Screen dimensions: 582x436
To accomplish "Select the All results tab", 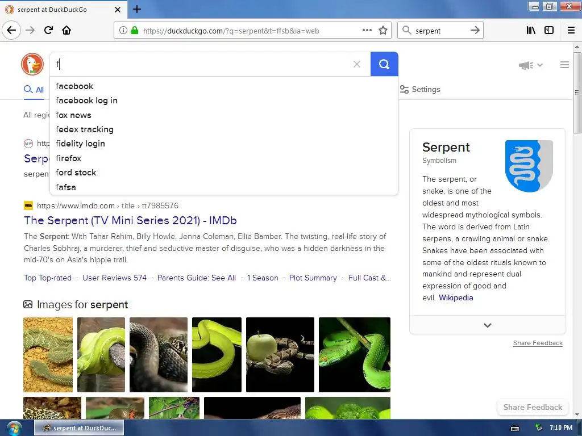I will click(x=34, y=90).
